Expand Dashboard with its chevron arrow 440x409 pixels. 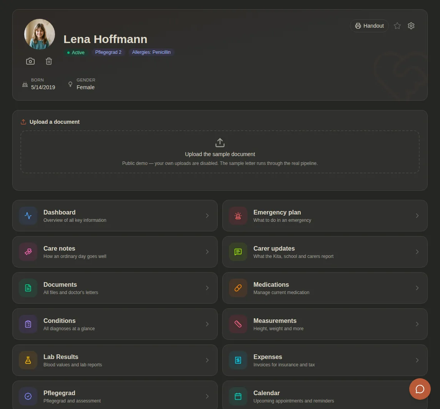pos(207,216)
